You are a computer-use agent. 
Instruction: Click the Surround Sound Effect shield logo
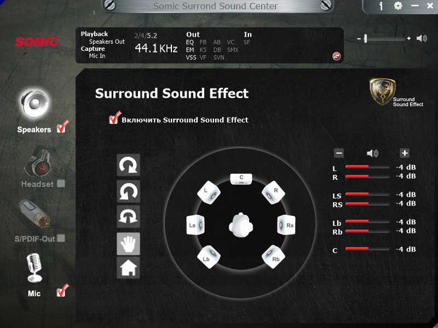tap(382, 92)
